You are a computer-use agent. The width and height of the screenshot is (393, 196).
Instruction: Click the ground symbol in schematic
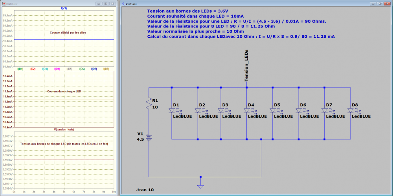pyautogui.click(x=200, y=186)
